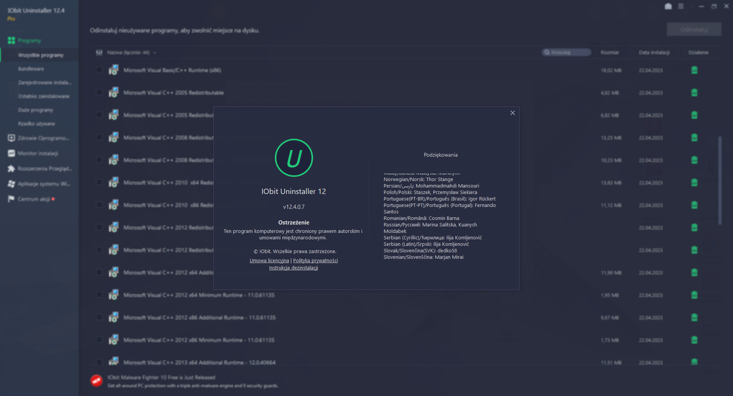The height and width of the screenshot is (396, 733).
Task: Check the Visual C++ 2010 x64 Redist checkbox
Action: [99, 183]
